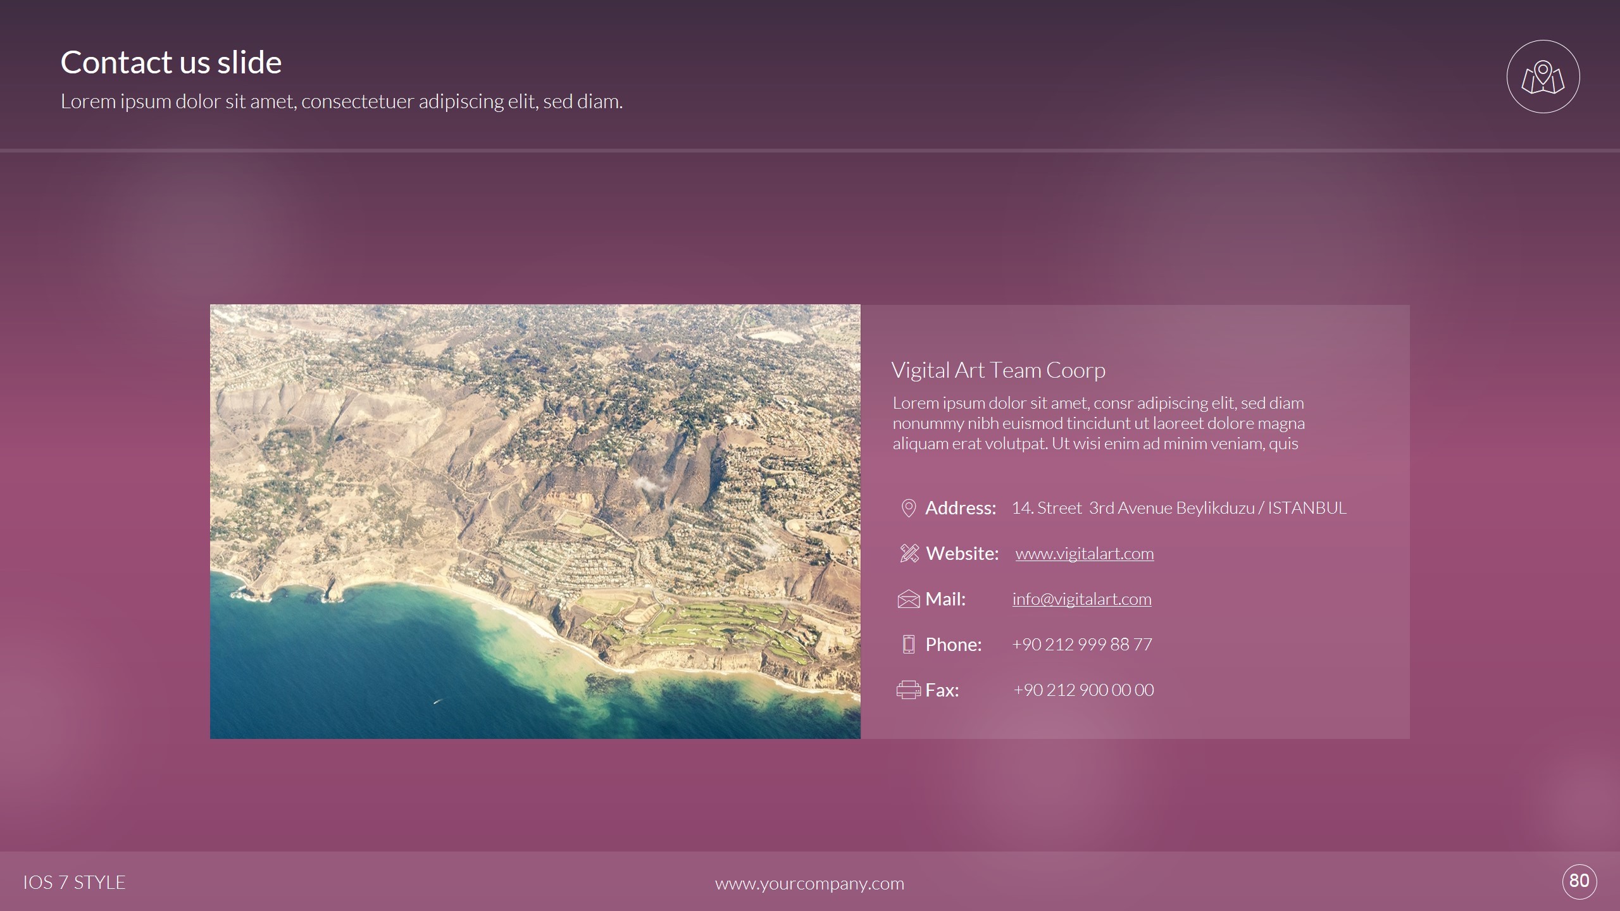Click the Website: label
Image resolution: width=1620 pixels, height=911 pixels.
(962, 554)
